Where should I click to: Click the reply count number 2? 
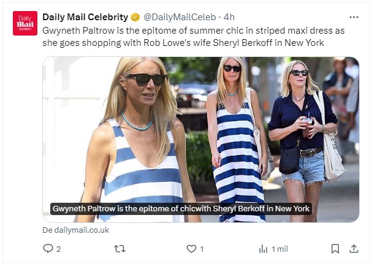tap(58, 249)
